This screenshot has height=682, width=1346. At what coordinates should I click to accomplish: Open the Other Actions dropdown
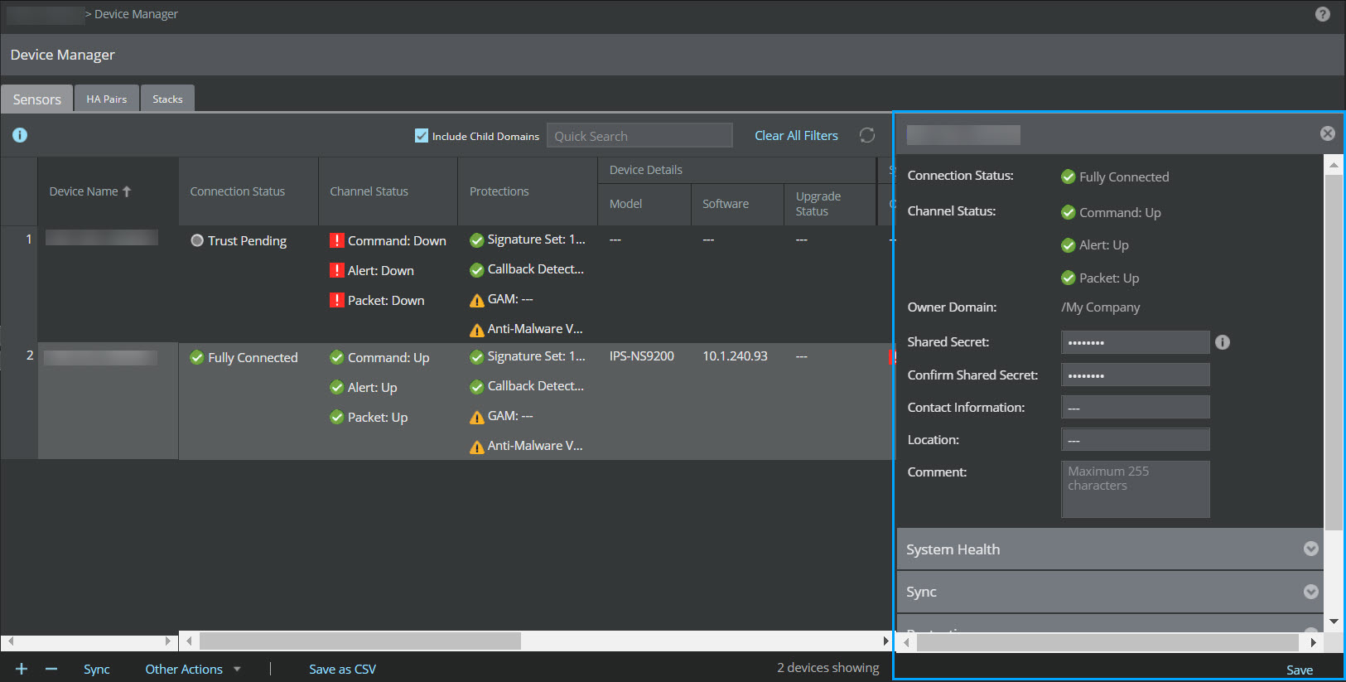(193, 669)
